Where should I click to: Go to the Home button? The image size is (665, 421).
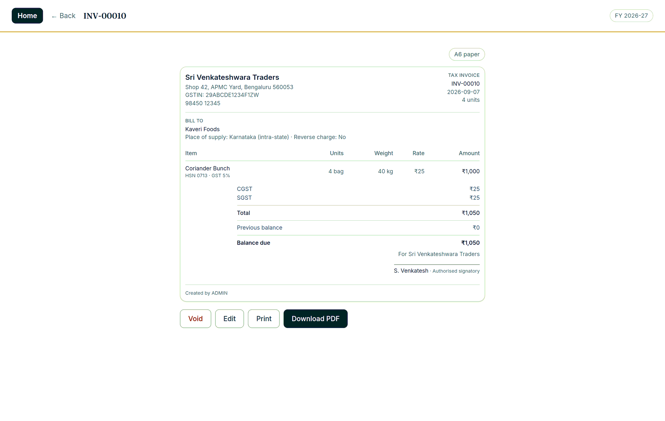(27, 16)
